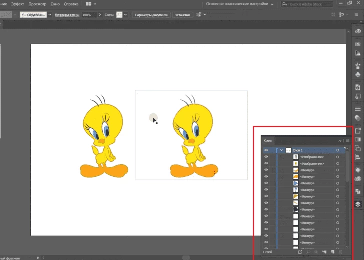Open the Stroke panel three-lines icon
The width and height of the screenshot is (364, 260).
coord(358,109)
